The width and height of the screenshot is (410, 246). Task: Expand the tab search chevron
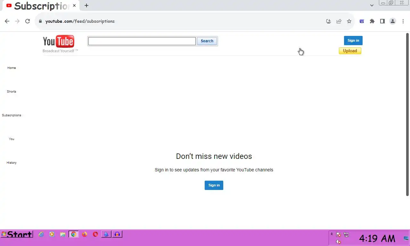point(372,5)
